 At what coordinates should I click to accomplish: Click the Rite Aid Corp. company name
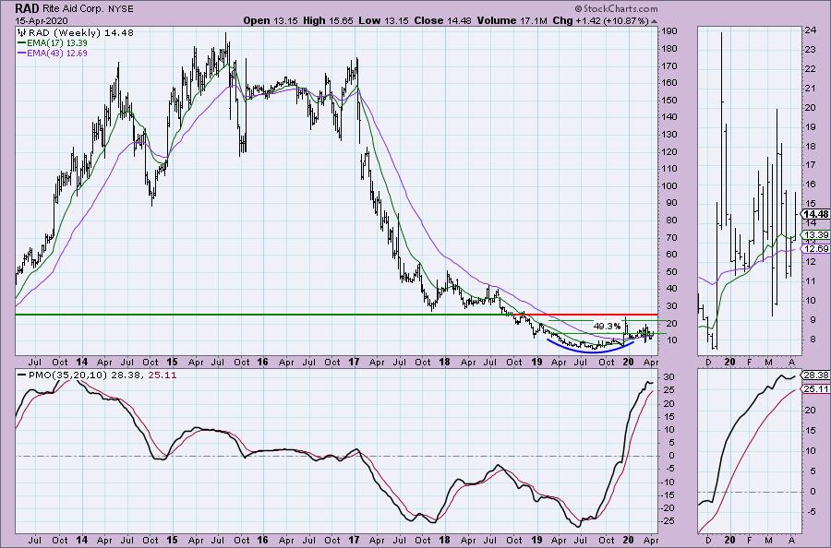pyautogui.click(x=72, y=9)
